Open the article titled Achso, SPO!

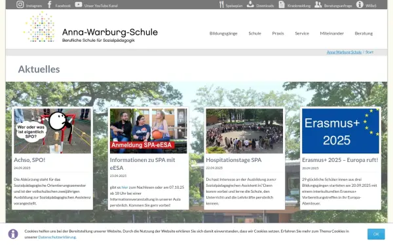[29, 160]
